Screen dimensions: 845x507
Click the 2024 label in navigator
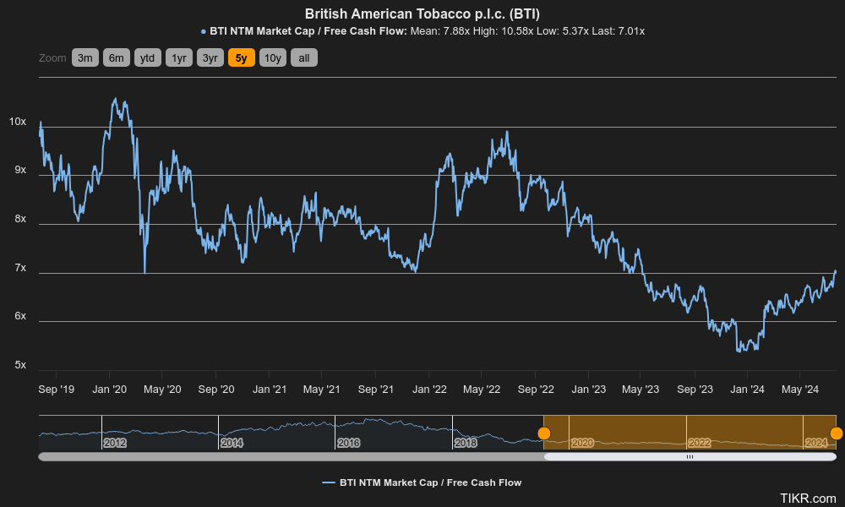click(816, 443)
